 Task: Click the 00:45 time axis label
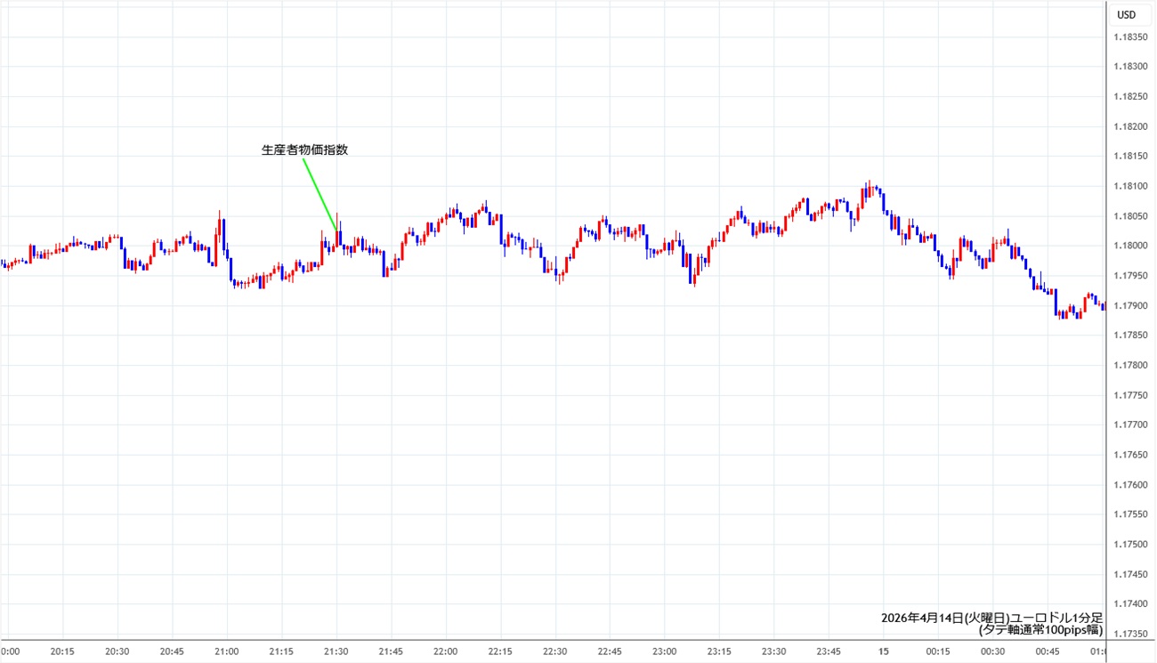point(1047,651)
